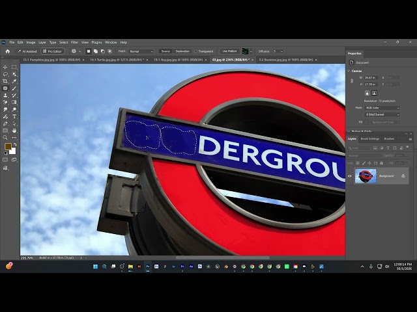Open the layer Kind filter dropdown
The width and height of the screenshot is (417, 312).
[x=359, y=148]
